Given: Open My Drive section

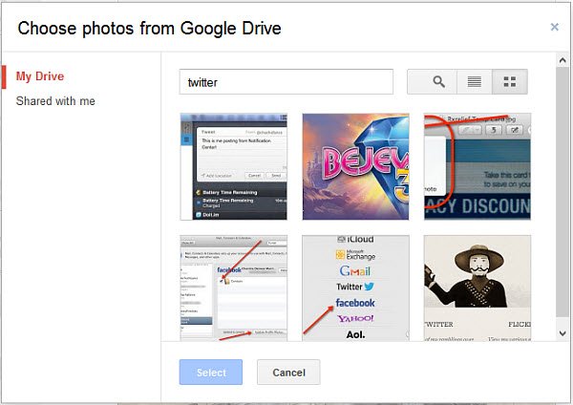Looking at the screenshot, I should (x=40, y=76).
